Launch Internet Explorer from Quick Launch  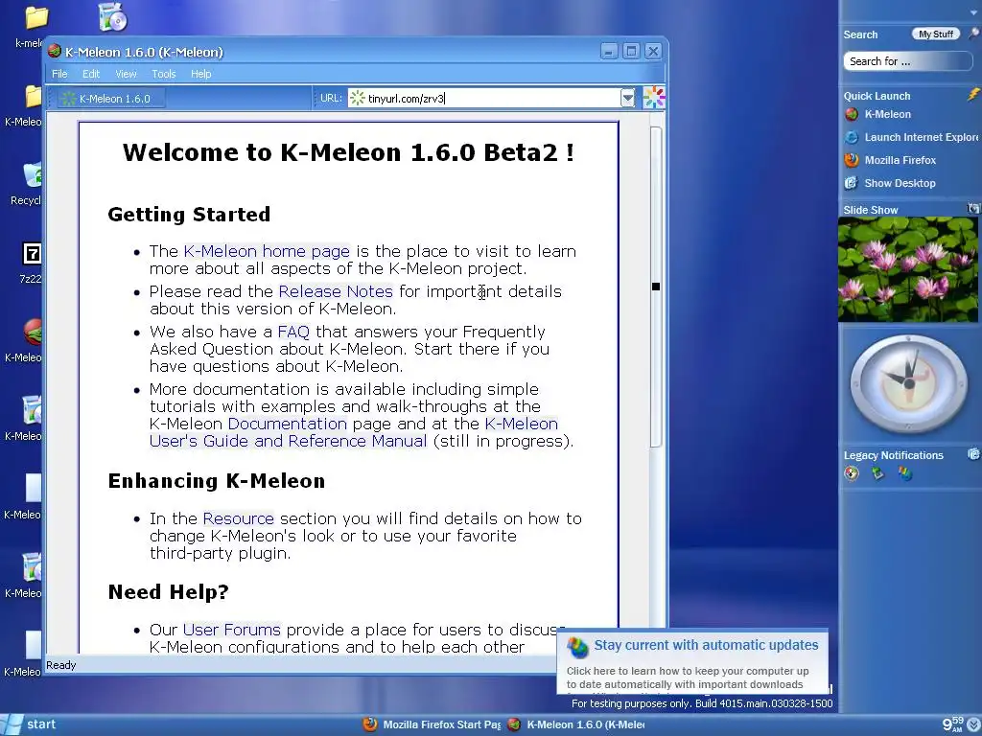912,137
